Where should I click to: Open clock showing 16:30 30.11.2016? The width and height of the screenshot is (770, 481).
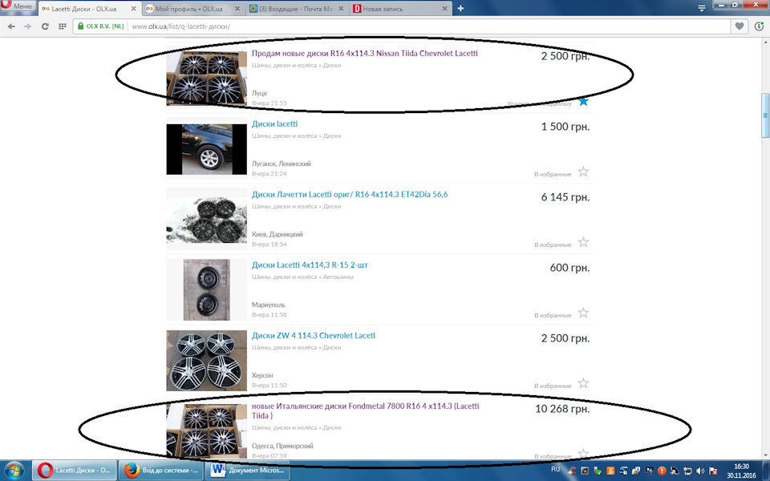click(x=741, y=471)
